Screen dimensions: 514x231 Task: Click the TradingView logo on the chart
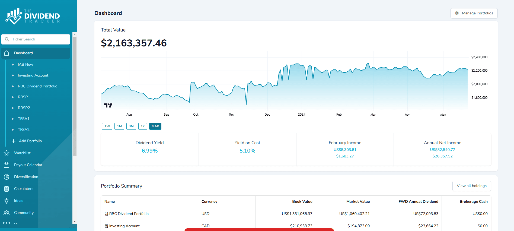click(x=108, y=105)
